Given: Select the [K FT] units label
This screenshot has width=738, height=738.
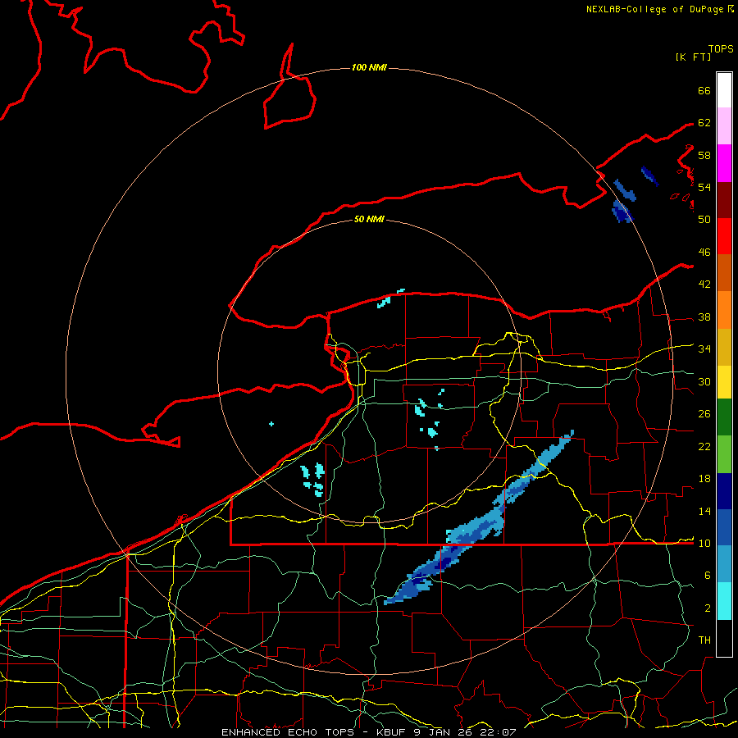Looking at the screenshot, I should (x=693, y=57).
